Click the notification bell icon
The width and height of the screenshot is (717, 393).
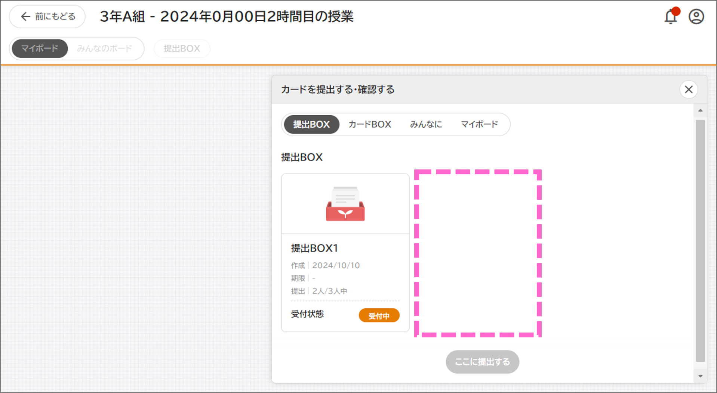(x=671, y=17)
